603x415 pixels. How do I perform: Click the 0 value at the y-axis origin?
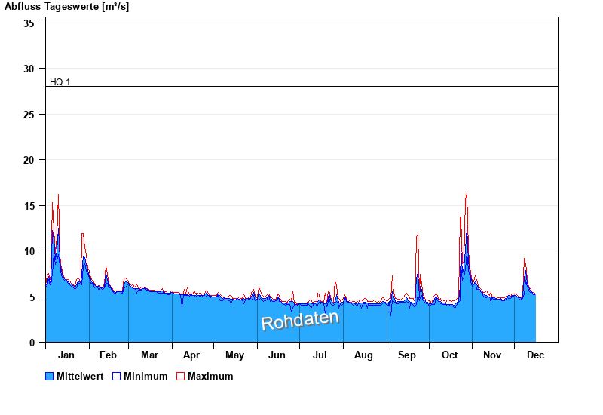(32, 343)
